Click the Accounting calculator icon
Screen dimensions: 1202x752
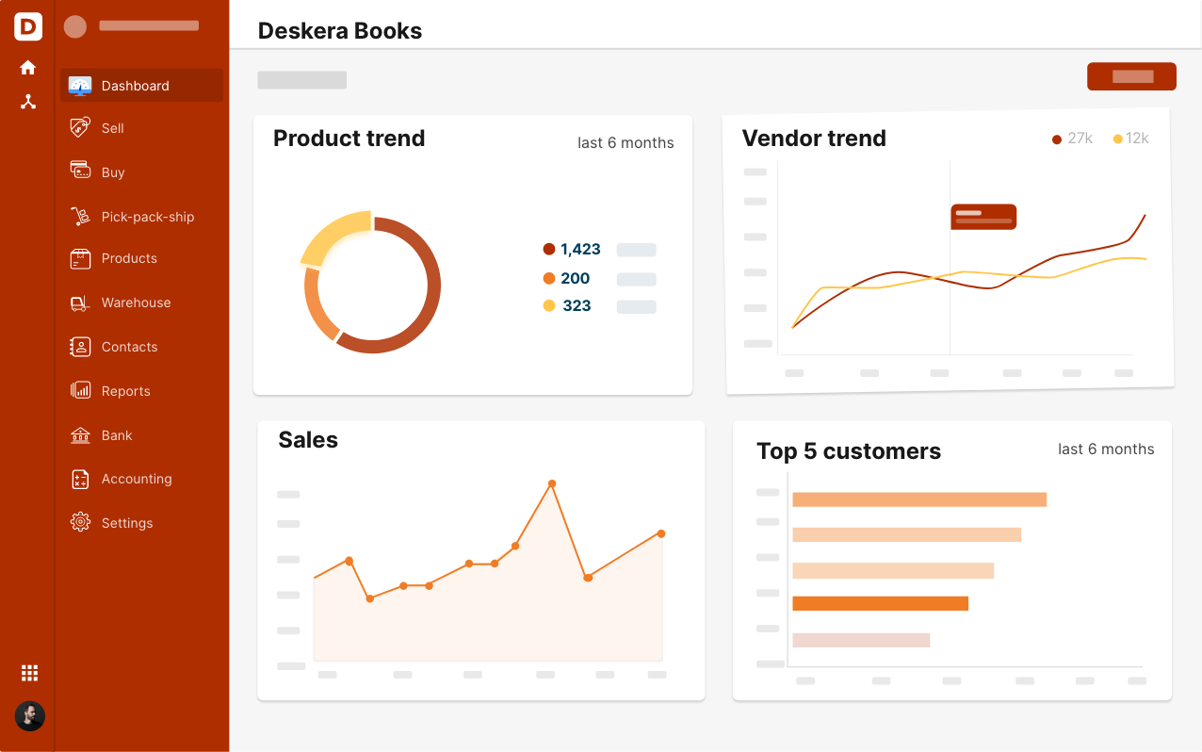80,479
